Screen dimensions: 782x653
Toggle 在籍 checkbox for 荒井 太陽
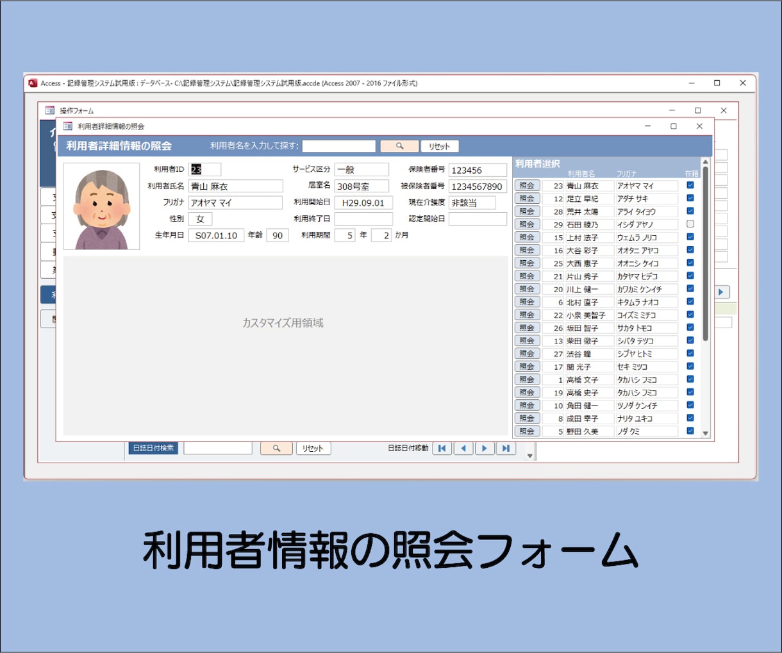click(x=690, y=211)
